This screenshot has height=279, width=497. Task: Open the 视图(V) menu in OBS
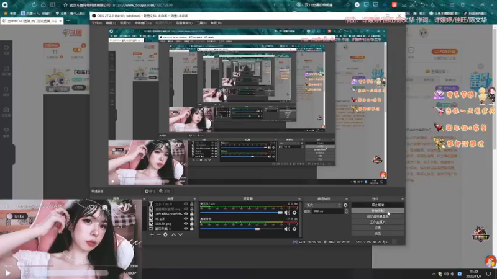125,23
